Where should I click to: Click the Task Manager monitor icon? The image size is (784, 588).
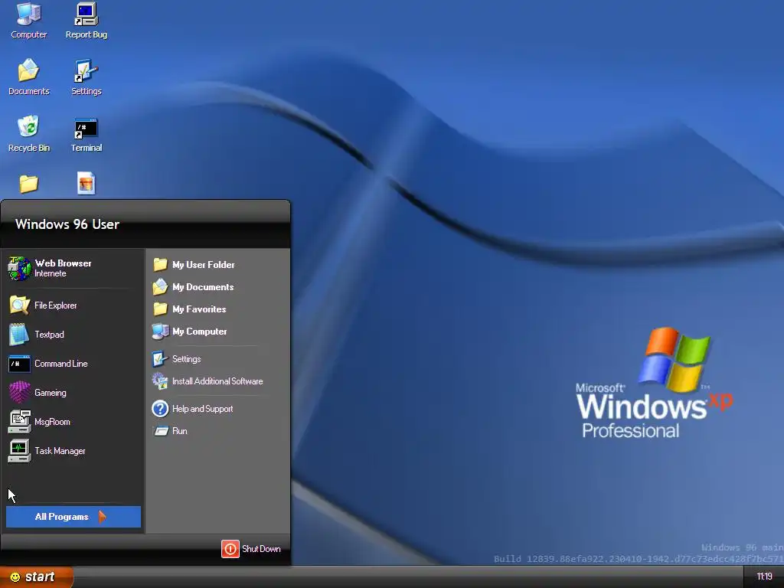[x=19, y=450]
